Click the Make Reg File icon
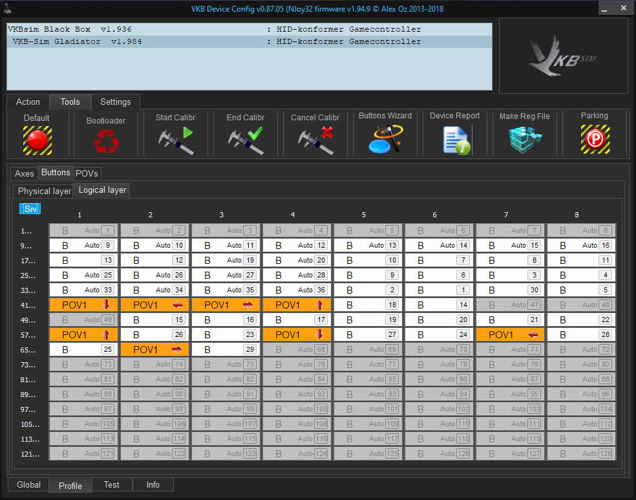 point(524,140)
